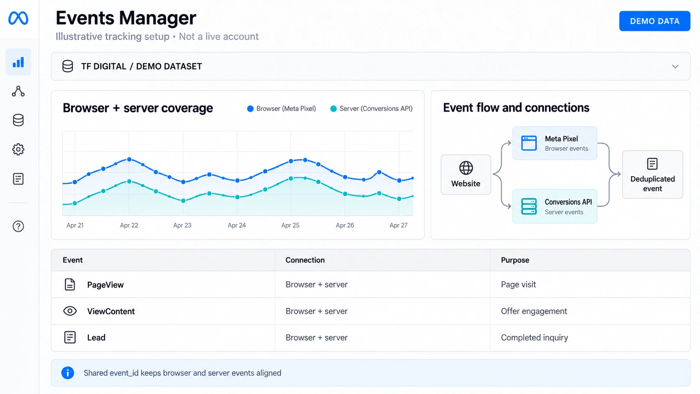Click the database icon beside TF DIGITAL
Viewport: 700px width, 394px height.
pos(68,66)
